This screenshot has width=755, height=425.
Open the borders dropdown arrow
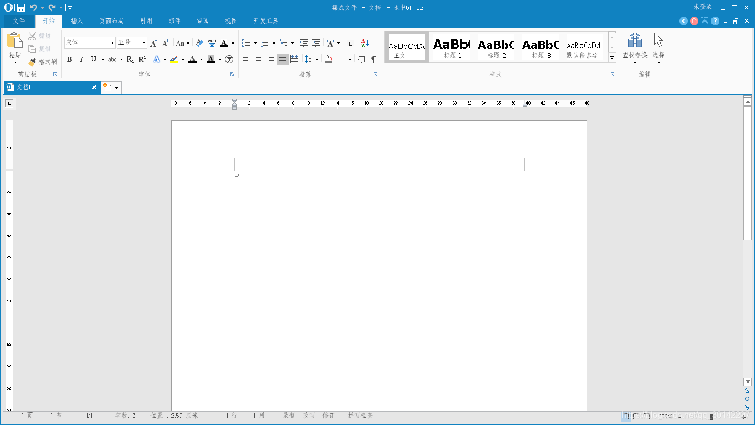350,59
